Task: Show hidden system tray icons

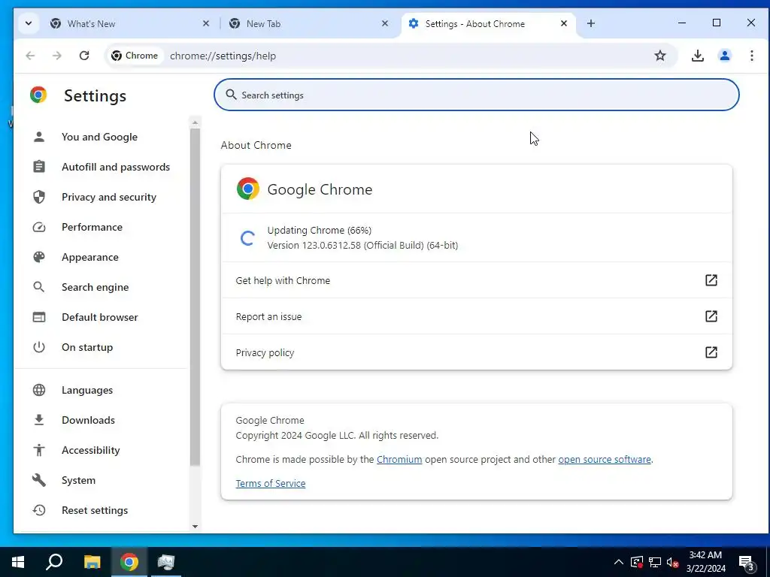Action: point(619,562)
